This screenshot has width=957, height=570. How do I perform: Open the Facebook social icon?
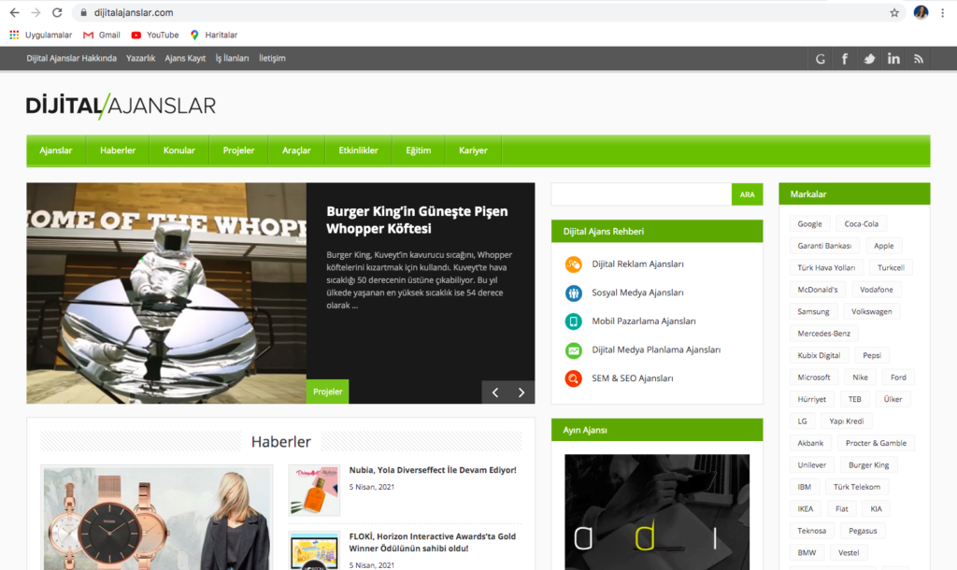[x=845, y=59]
